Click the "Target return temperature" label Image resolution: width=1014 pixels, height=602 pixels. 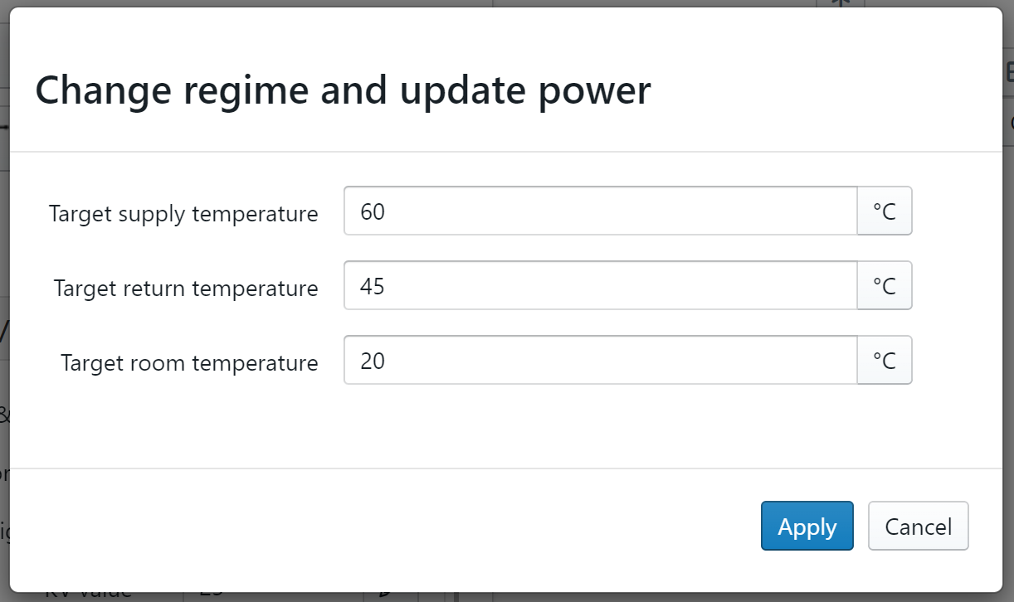[186, 289]
